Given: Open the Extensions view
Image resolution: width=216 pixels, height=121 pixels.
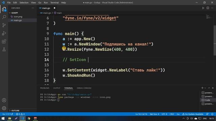Looking at the screenshot, I should pyautogui.click(x=4, y=41).
